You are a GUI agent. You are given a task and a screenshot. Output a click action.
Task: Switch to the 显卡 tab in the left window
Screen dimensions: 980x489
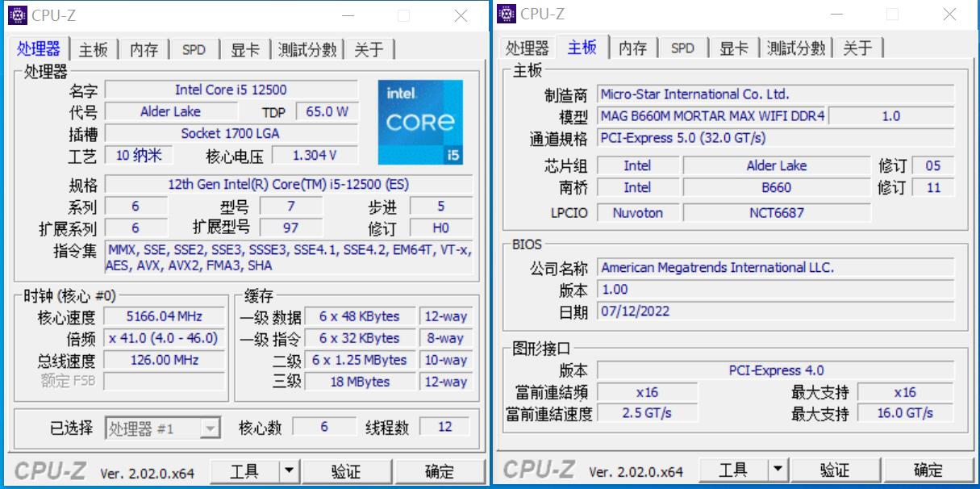click(244, 49)
